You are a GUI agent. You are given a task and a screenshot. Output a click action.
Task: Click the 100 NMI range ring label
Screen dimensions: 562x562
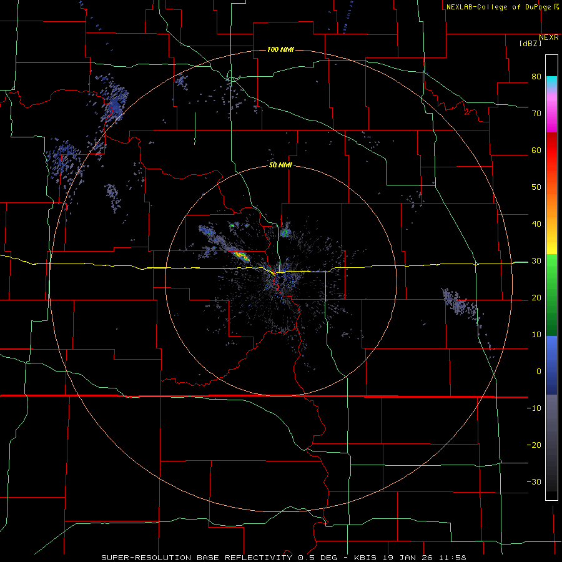(280, 49)
